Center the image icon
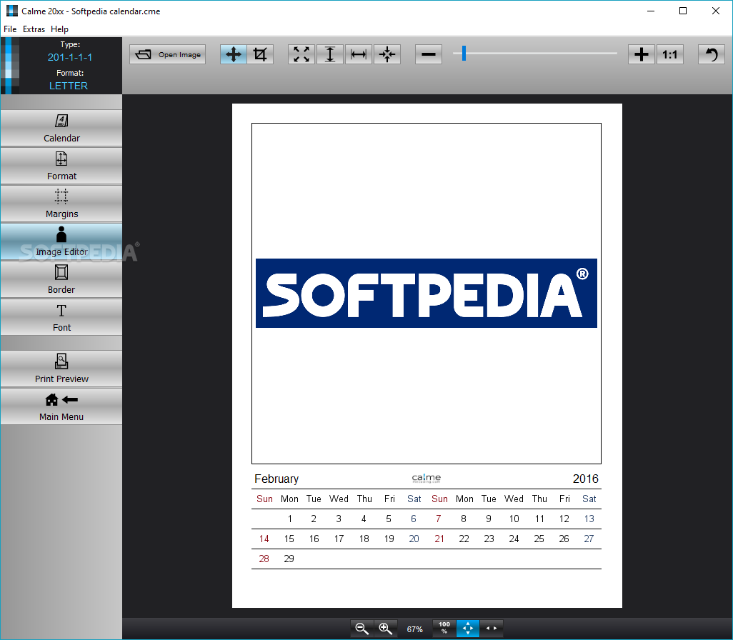733x640 pixels. point(387,54)
